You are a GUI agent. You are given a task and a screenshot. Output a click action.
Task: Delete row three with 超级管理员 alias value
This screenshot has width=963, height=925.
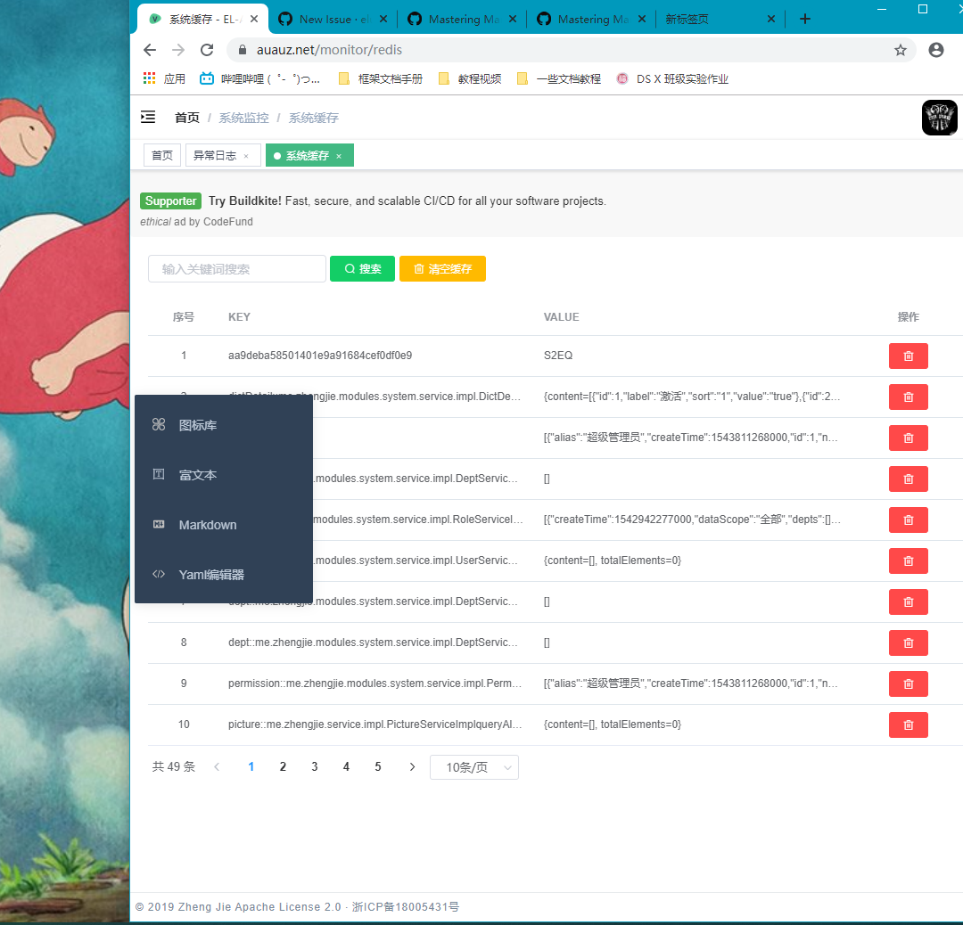point(908,438)
